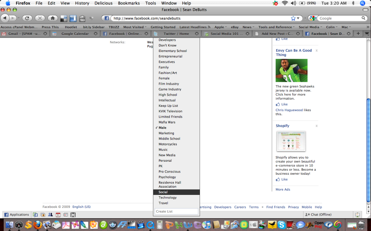The height and width of the screenshot is (231, 371).
Task: Open the News bookmarks folder dropdown
Action: pos(248,27)
